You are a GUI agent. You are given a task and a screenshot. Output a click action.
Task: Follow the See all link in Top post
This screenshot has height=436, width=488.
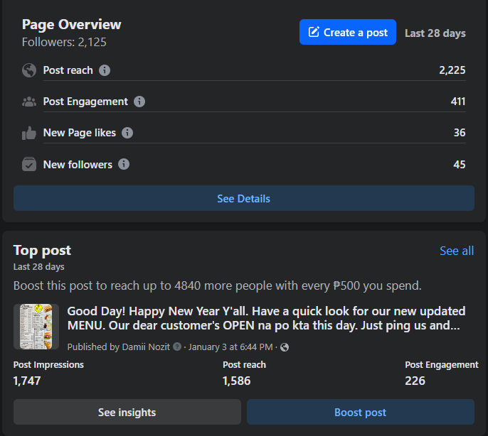[457, 251]
